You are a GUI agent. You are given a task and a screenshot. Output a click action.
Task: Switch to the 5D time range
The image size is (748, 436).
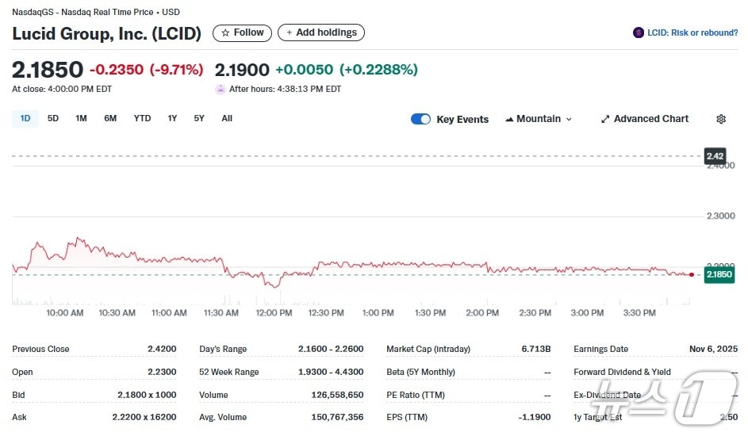(53, 118)
